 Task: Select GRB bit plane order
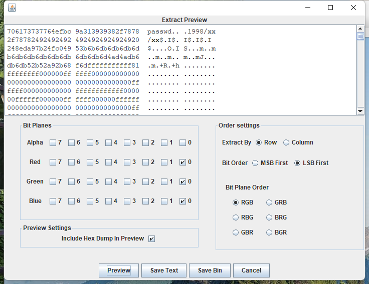tap(269, 202)
